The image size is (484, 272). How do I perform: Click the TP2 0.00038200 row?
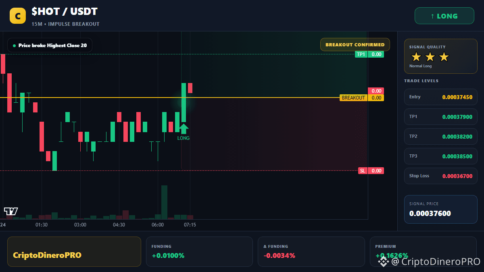441,136
